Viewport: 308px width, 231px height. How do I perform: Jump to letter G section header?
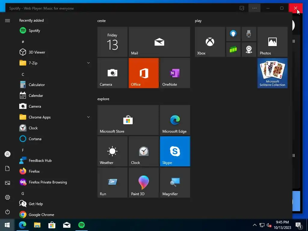click(23, 194)
